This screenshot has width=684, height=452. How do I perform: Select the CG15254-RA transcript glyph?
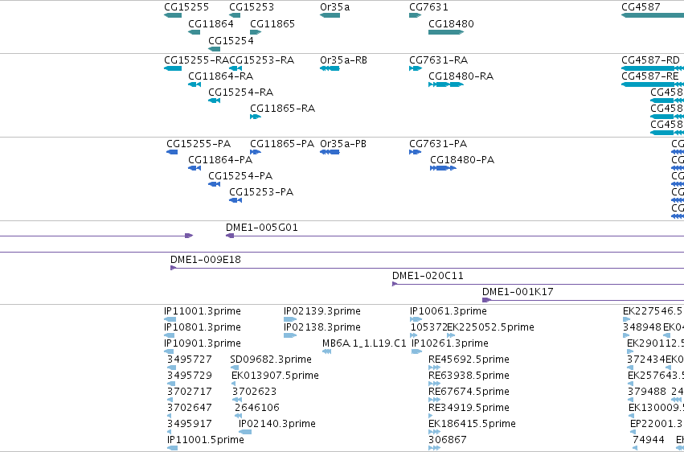point(214,101)
